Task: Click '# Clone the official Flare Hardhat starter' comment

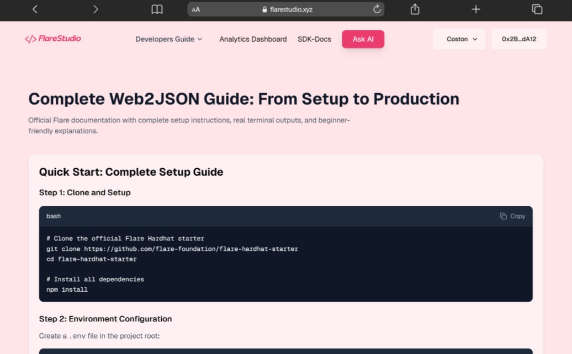Action: click(125, 239)
